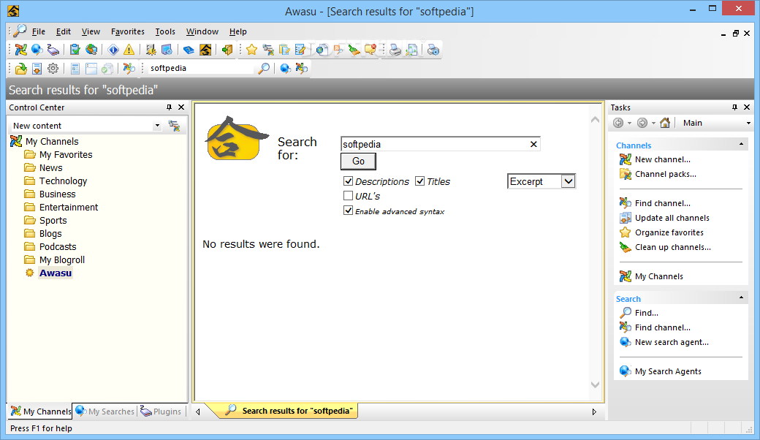Screen dimensions: 760x440
Task: Click the notepad edit toolbar icon
Action: pyautogui.click(x=300, y=50)
